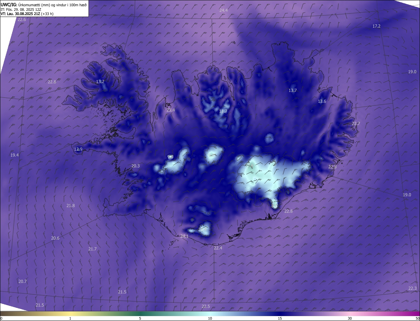Click the color scale tick label 5
The height and width of the screenshot is (321, 420).
140,318
